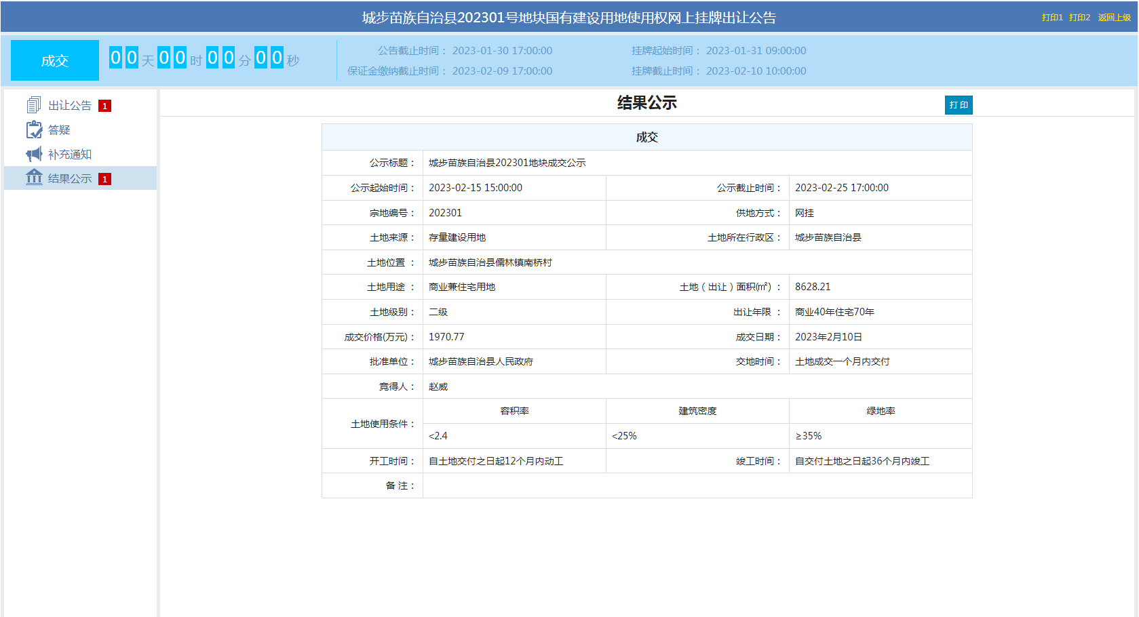Select the 补充通知 sidebar menu item

tap(70, 155)
